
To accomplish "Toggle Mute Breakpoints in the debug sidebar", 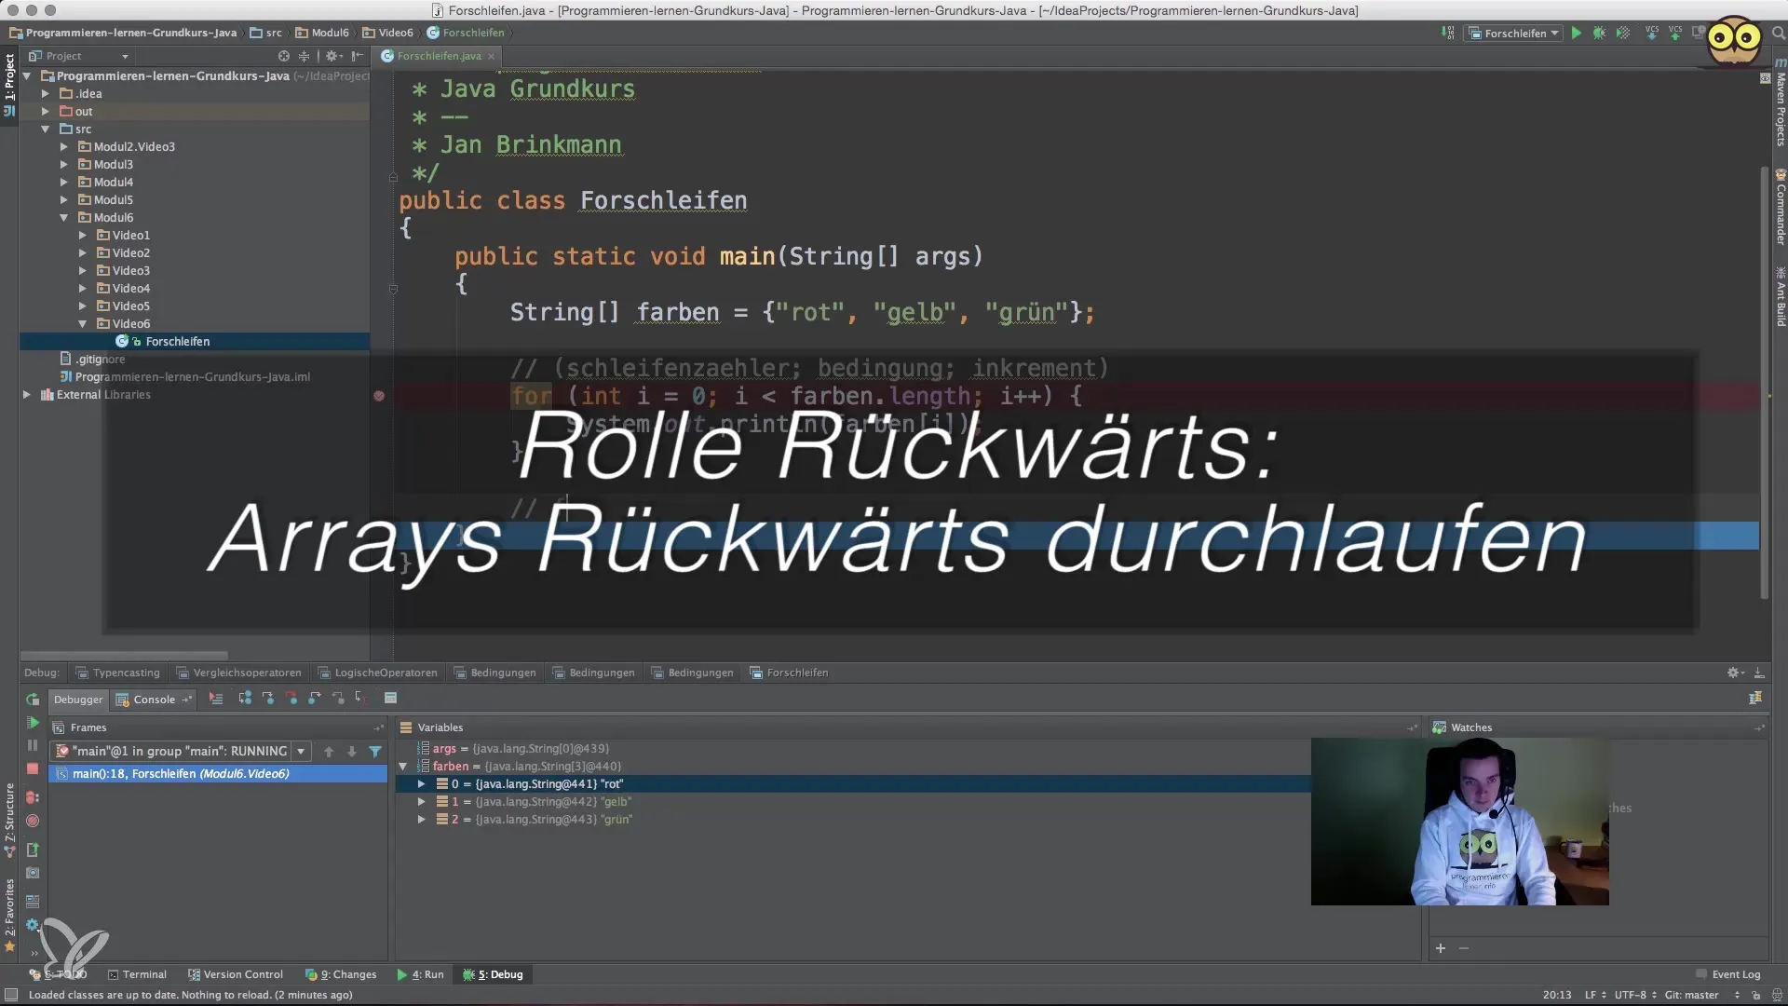I will [x=33, y=822].
